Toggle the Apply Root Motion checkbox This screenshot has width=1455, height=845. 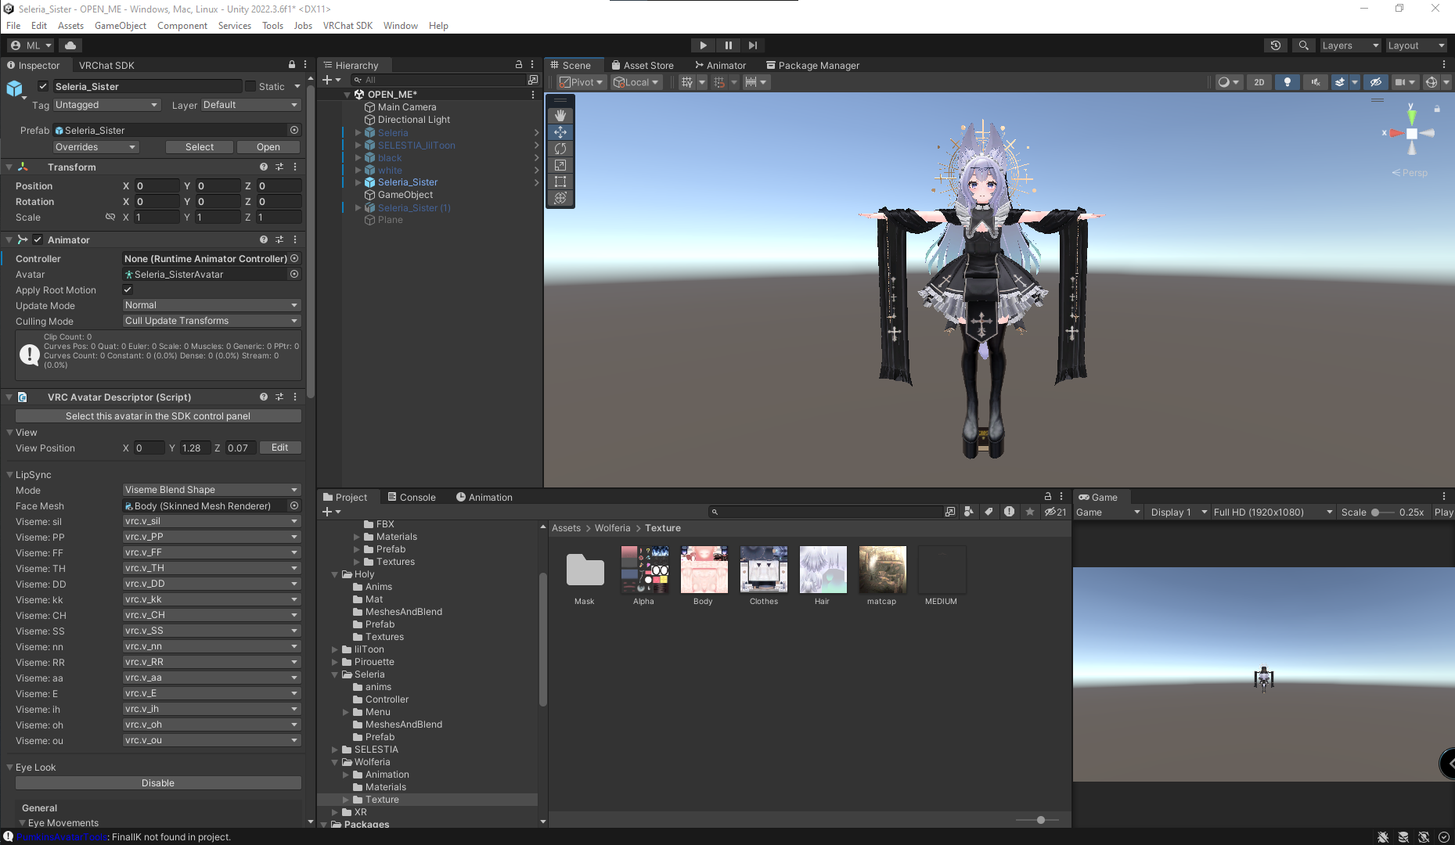click(x=128, y=289)
